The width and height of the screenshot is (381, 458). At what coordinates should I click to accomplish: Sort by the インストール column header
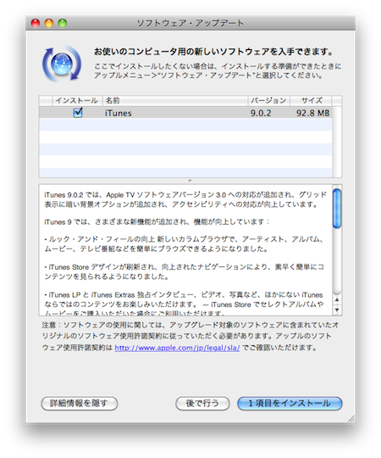[77, 100]
